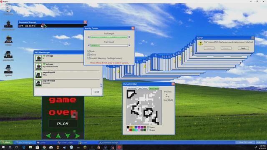Click Clear Errors button on XP taskbar
The height and width of the screenshot is (150, 267).
coord(245,142)
